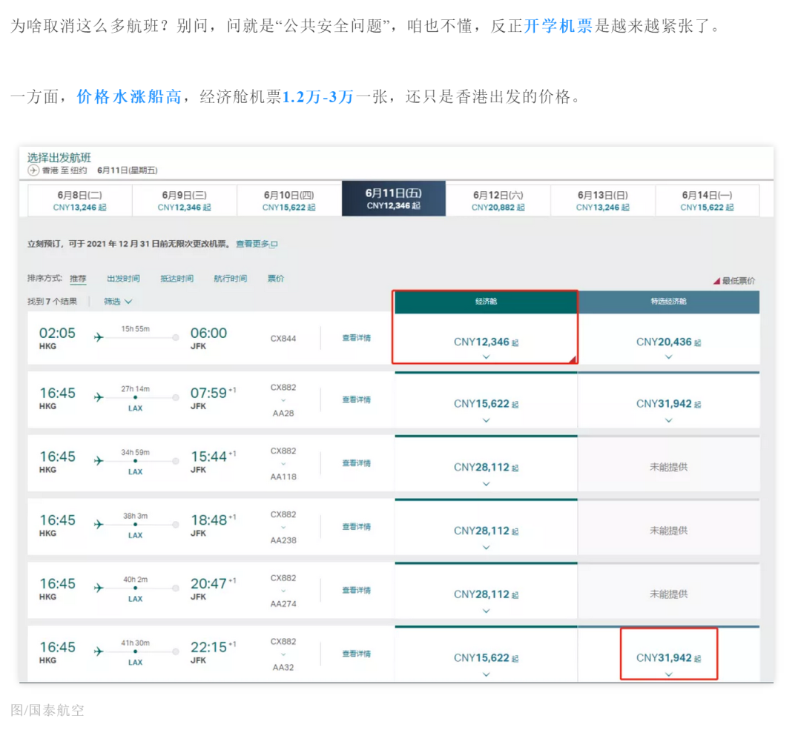801x730 pixels.
Task: View details for flight CX844
Action: point(357,338)
